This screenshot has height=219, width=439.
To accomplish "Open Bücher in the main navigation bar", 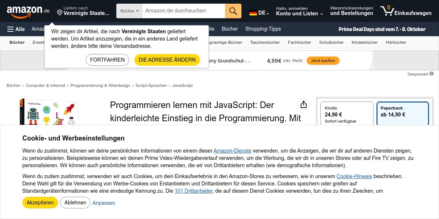I will pos(230,29).
